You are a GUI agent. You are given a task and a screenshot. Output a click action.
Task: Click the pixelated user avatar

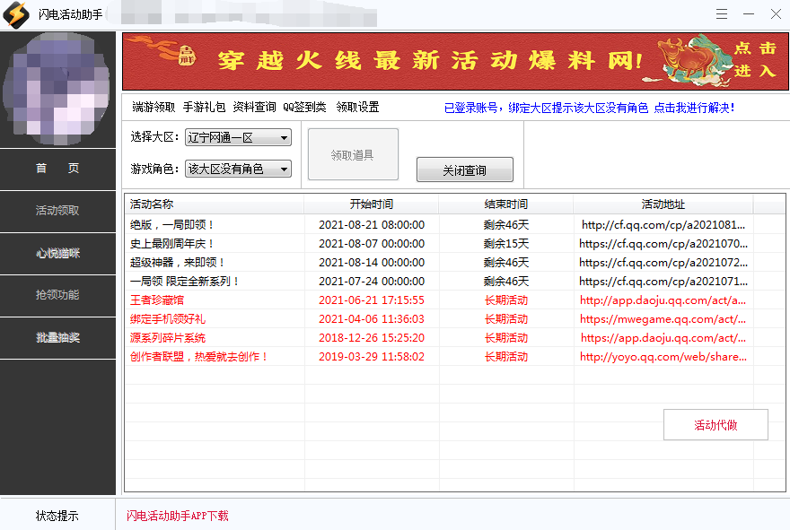(57, 89)
